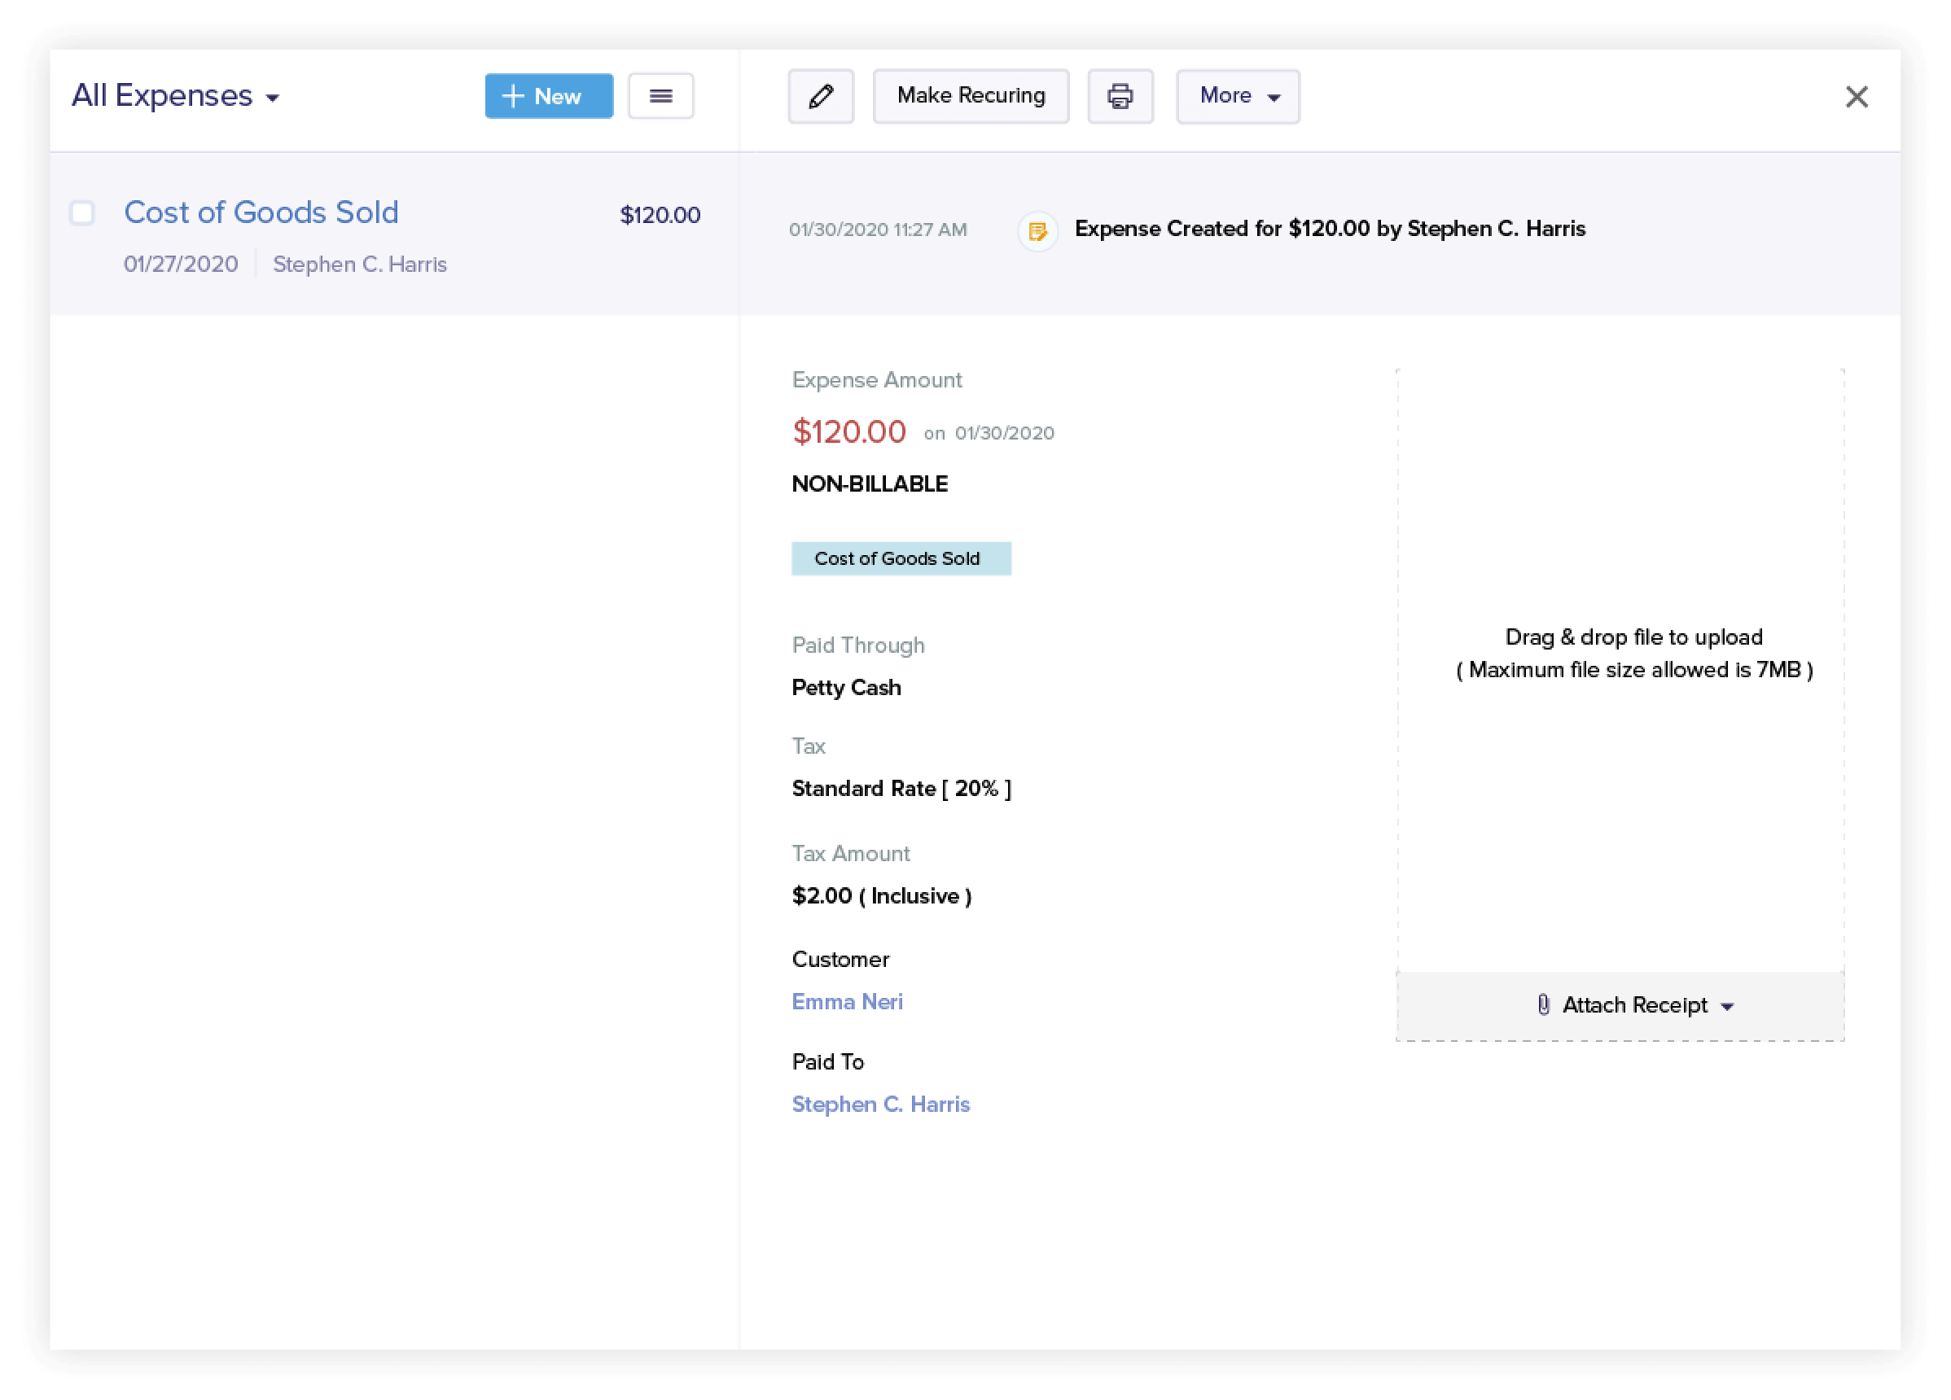The image size is (1951, 1400).
Task: Click the New button
Action: [x=549, y=96]
